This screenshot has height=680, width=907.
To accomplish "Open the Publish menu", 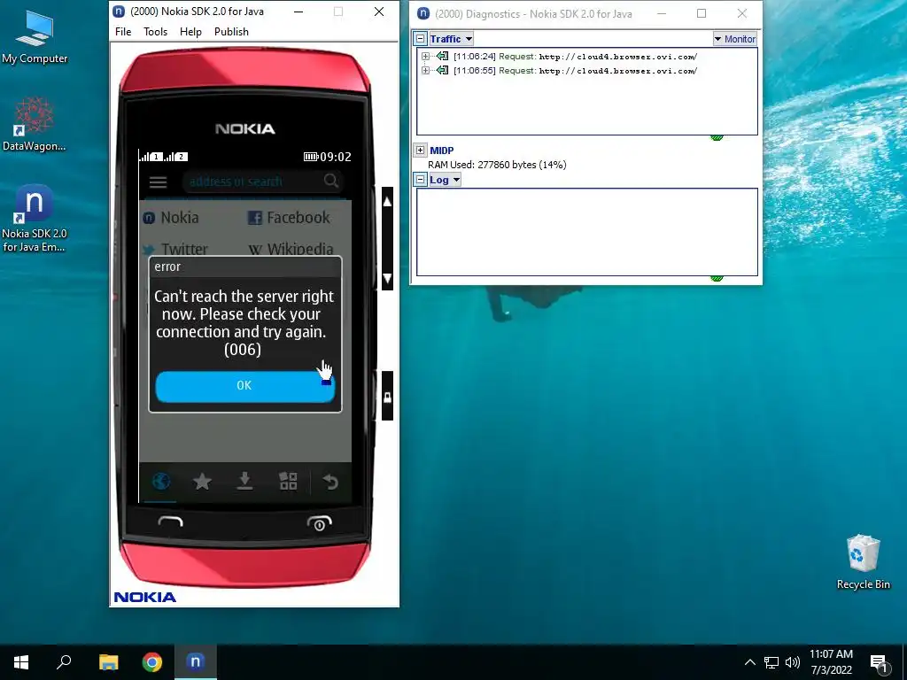I will (231, 32).
